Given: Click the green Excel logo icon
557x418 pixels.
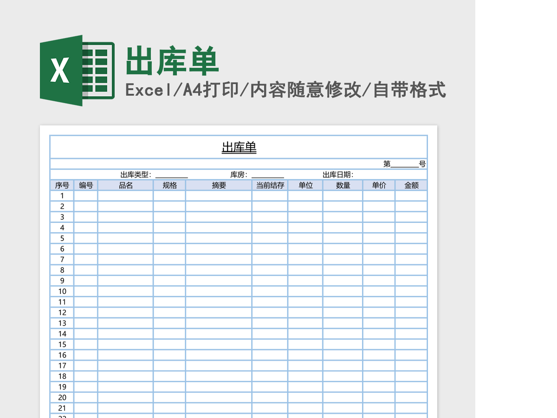Looking at the screenshot, I should pos(77,71).
